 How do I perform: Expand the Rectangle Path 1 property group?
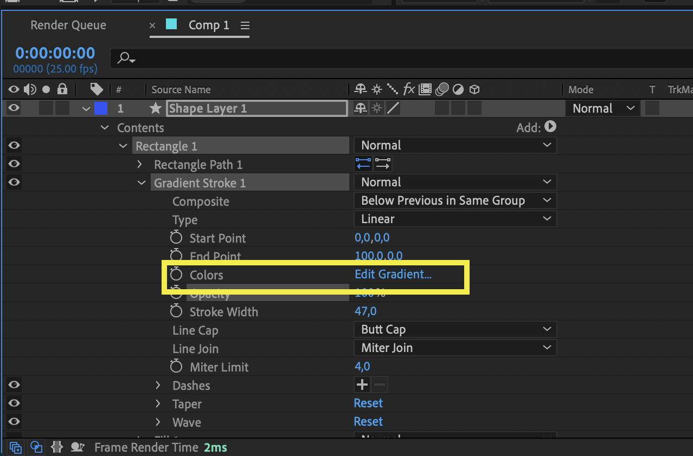coord(139,164)
